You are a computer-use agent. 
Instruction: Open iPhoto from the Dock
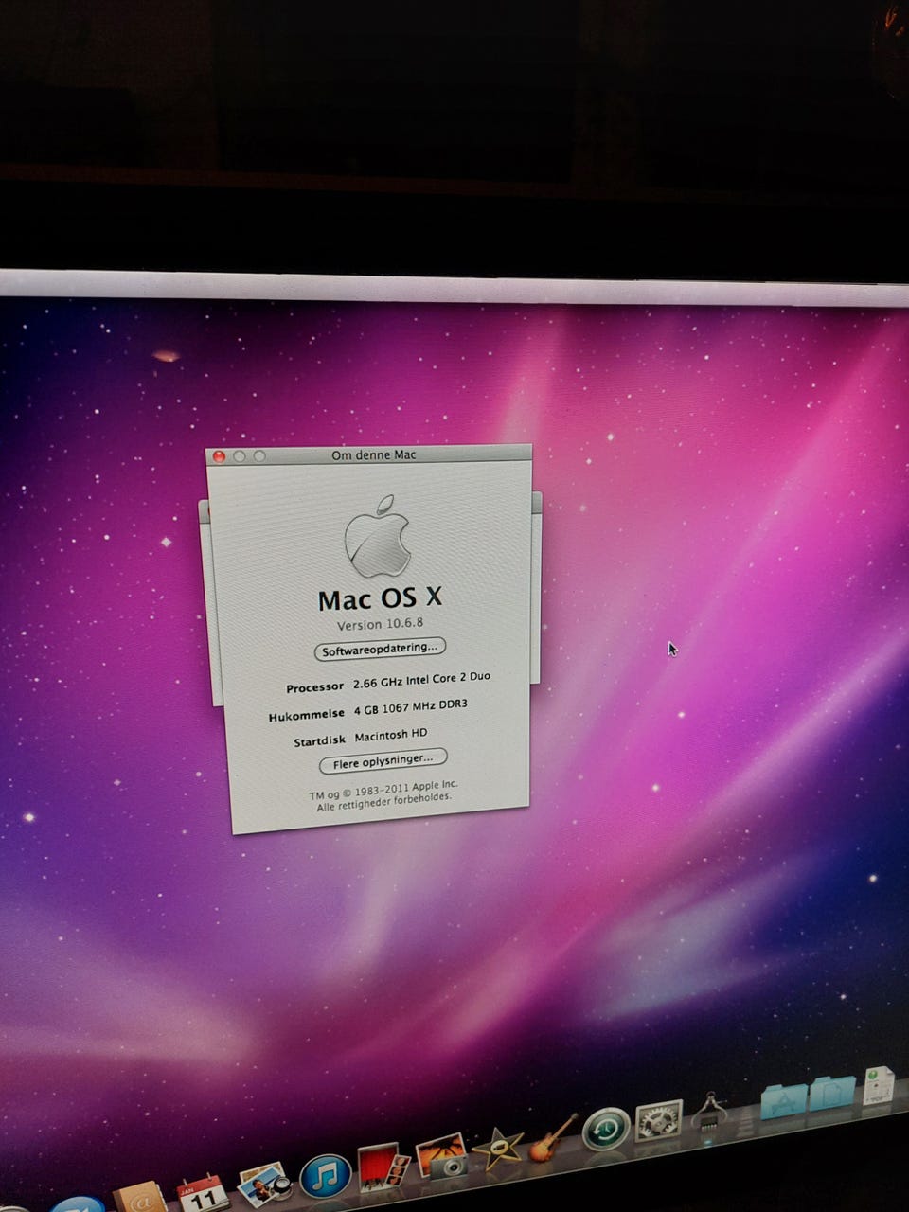click(x=441, y=1157)
